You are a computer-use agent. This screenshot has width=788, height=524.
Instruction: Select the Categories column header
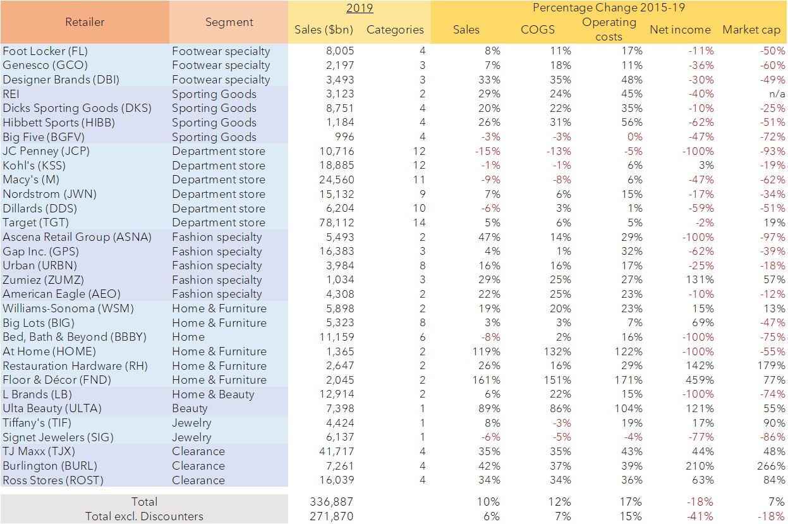(x=395, y=30)
